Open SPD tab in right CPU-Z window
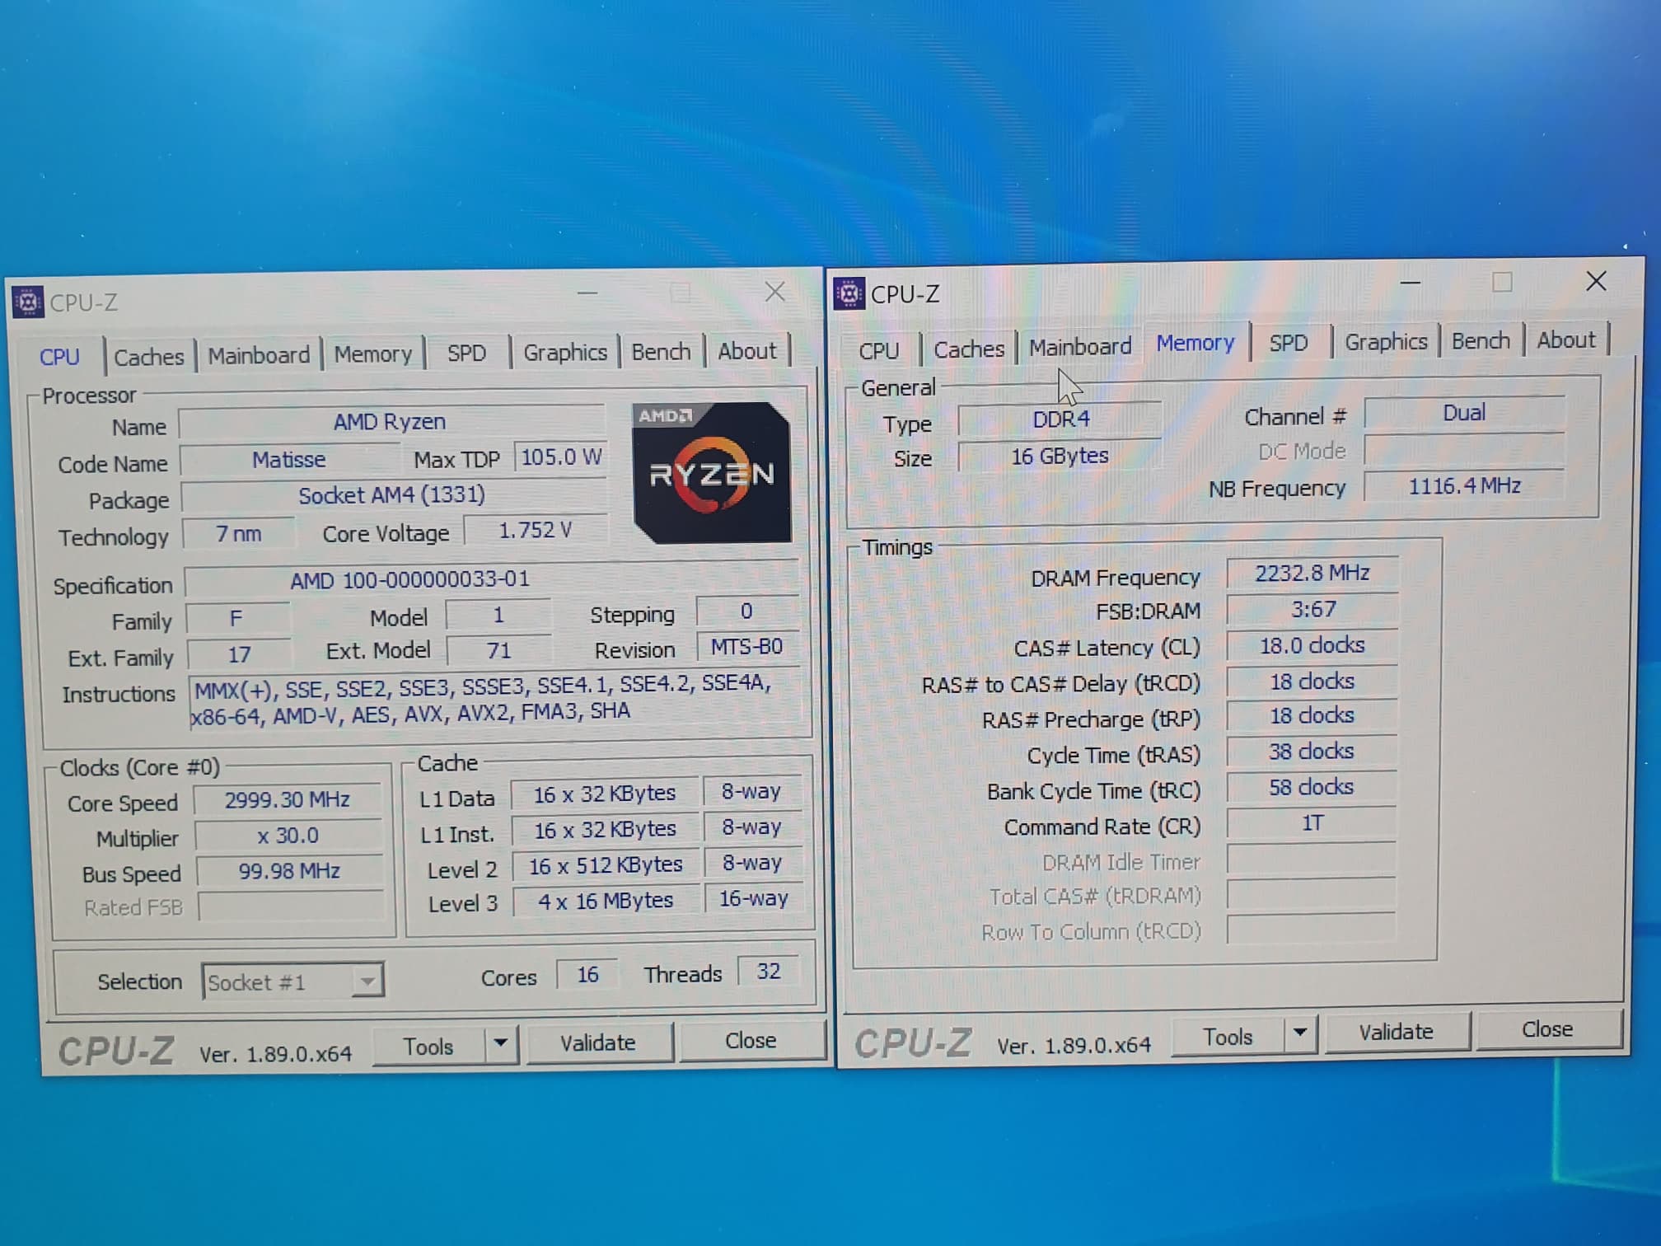 pyautogui.click(x=1289, y=343)
